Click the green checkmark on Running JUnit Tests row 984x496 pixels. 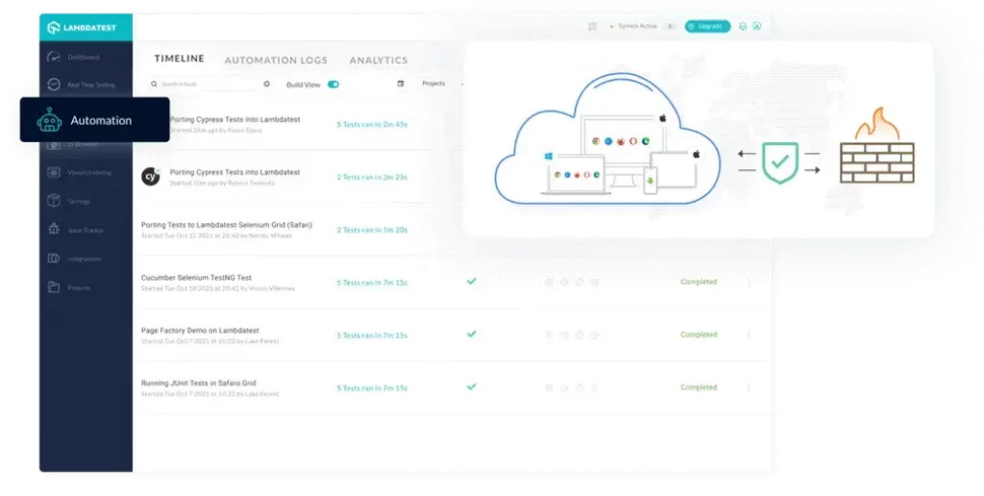[x=471, y=386]
